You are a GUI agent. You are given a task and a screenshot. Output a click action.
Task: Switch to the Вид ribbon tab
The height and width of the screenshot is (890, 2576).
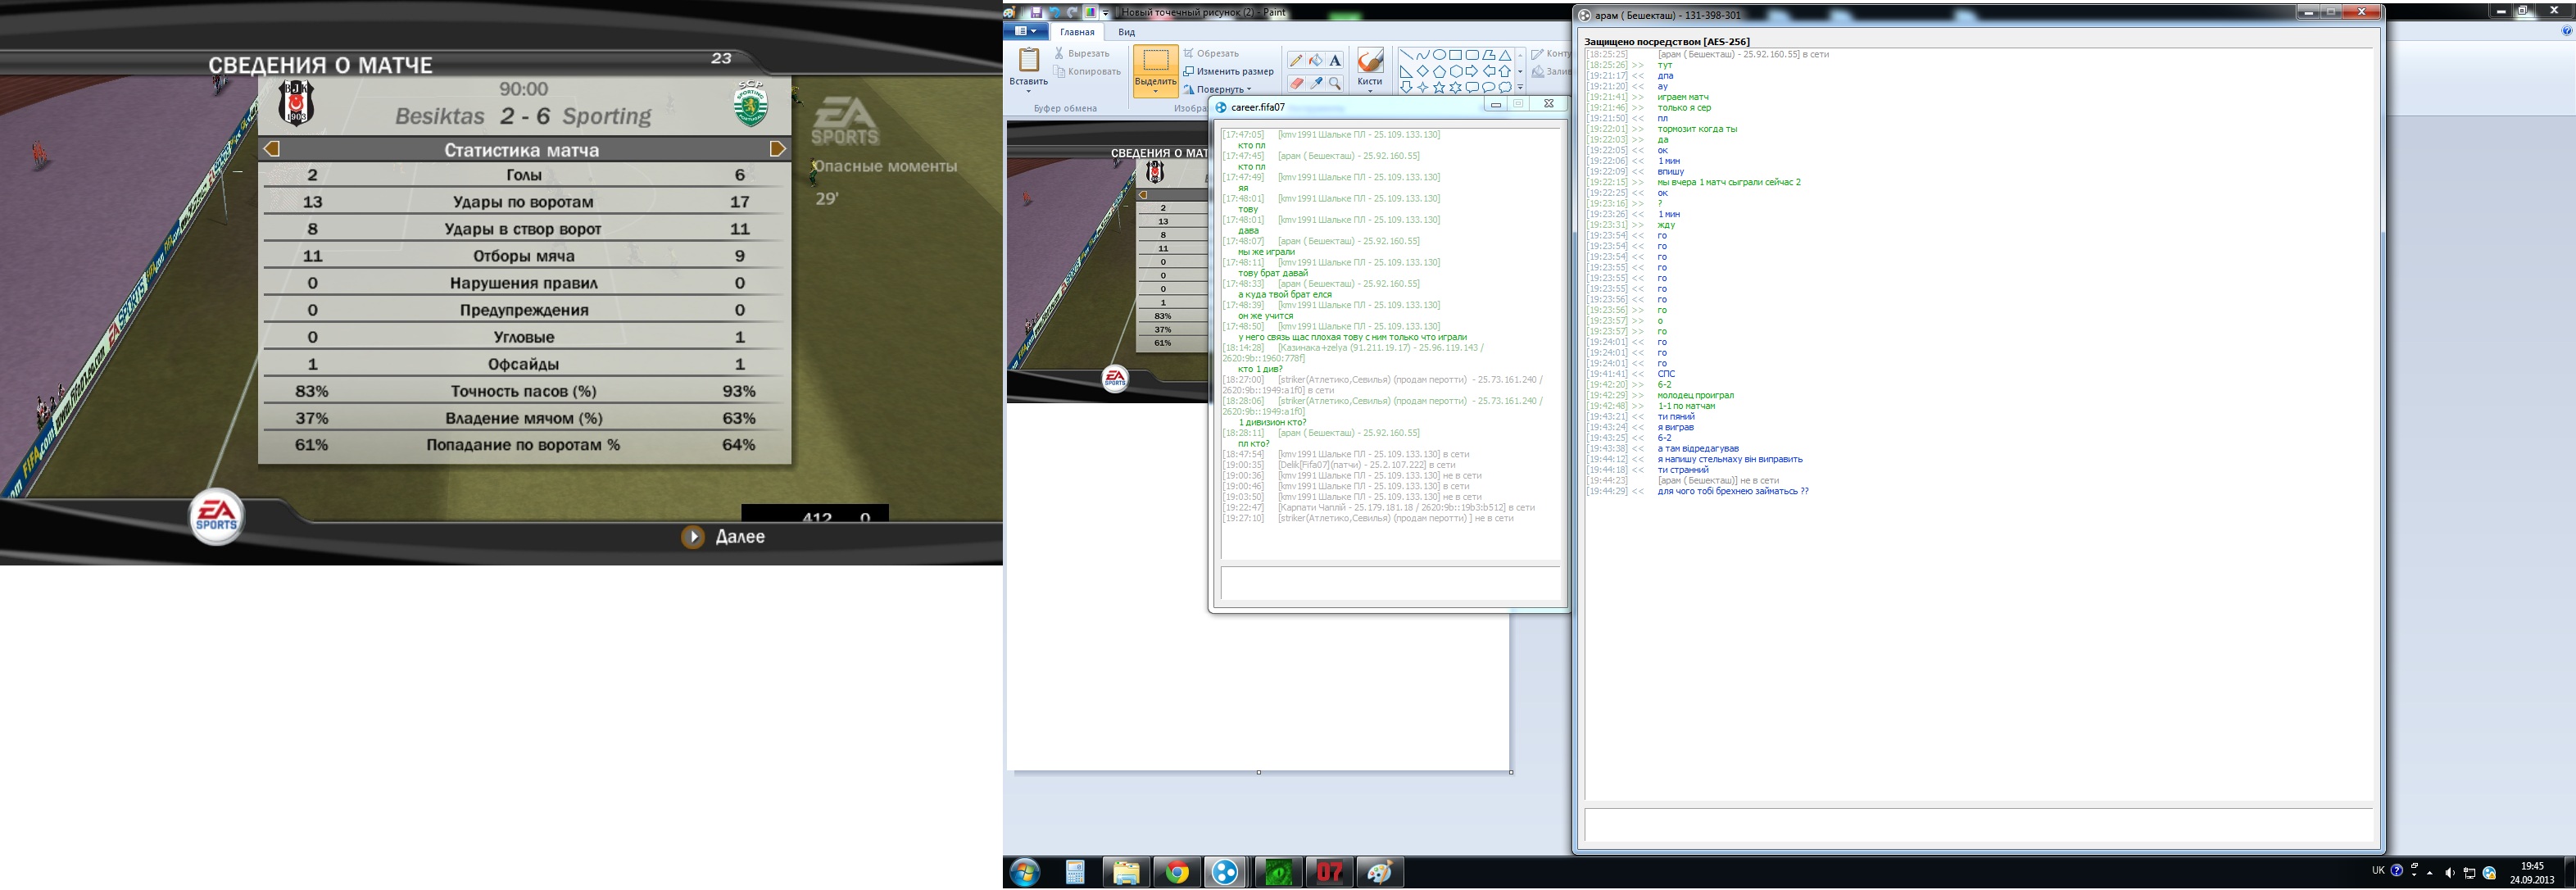(x=1127, y=32)
